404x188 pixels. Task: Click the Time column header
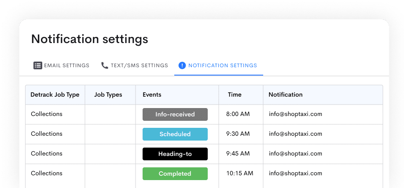235,94
